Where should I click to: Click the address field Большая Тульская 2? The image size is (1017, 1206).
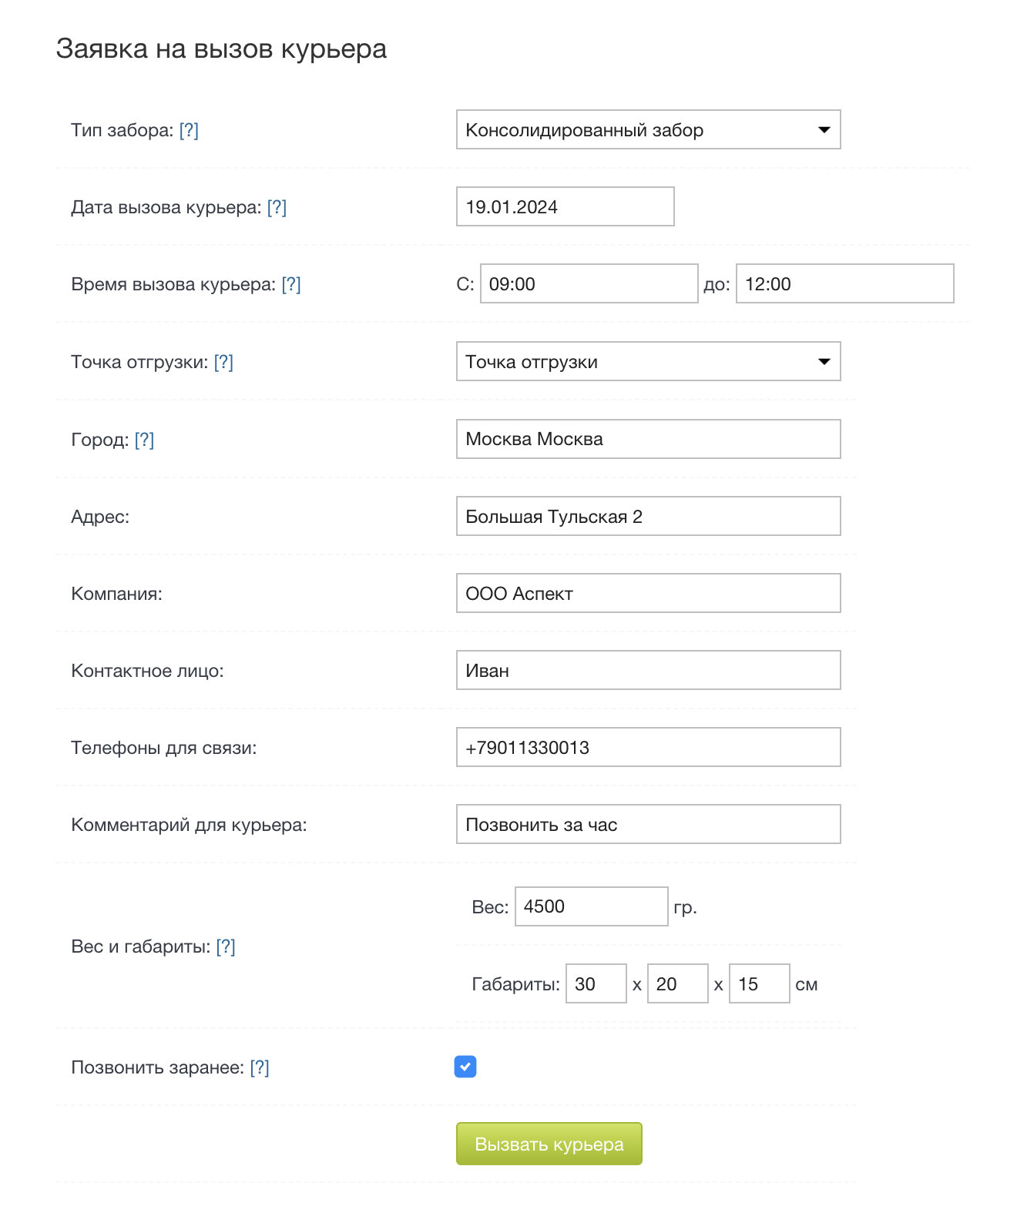pyautogui.click(x=648, y=517)
